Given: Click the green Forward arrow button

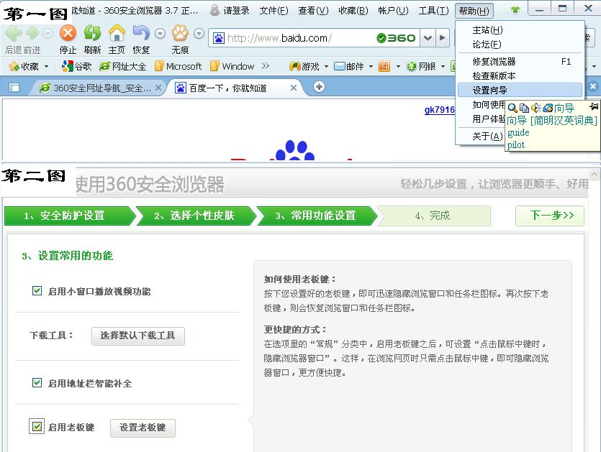Looking at the screenshot, I should (x=32, y=33).
